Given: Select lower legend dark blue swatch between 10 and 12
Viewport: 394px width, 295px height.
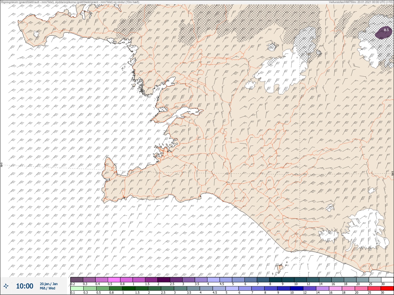Looking at the screenshot, I should (297, 289).
